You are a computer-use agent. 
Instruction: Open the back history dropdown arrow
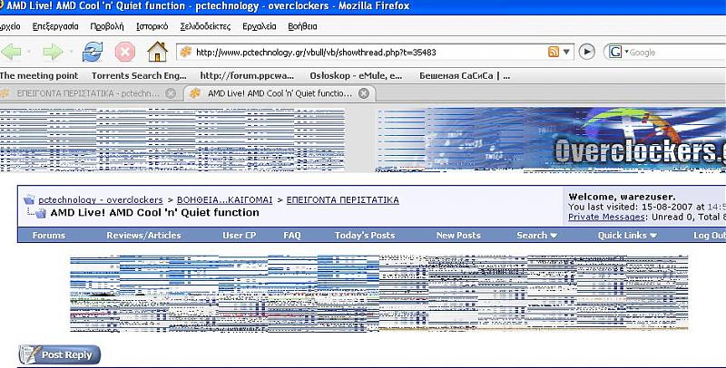(29, 52)
